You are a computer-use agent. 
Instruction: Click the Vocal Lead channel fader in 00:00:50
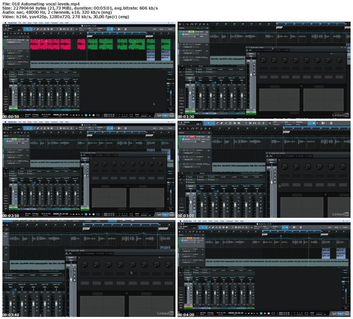tap(13, 92)
